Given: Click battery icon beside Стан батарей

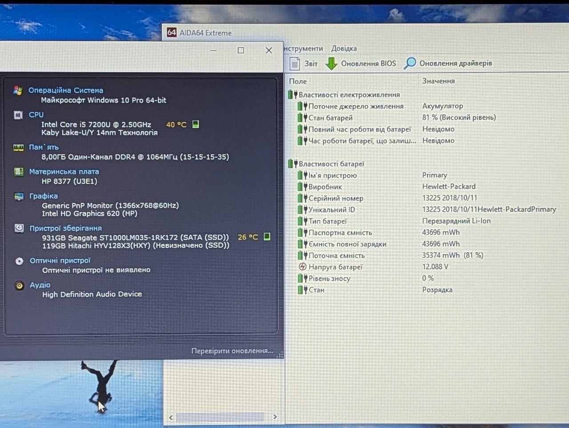Looking at the screenshot, I should point(302,118).
